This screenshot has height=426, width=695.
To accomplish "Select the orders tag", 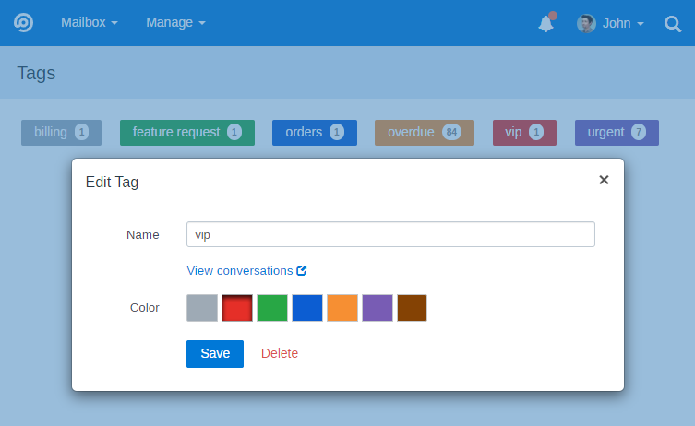I will [314, 133].
